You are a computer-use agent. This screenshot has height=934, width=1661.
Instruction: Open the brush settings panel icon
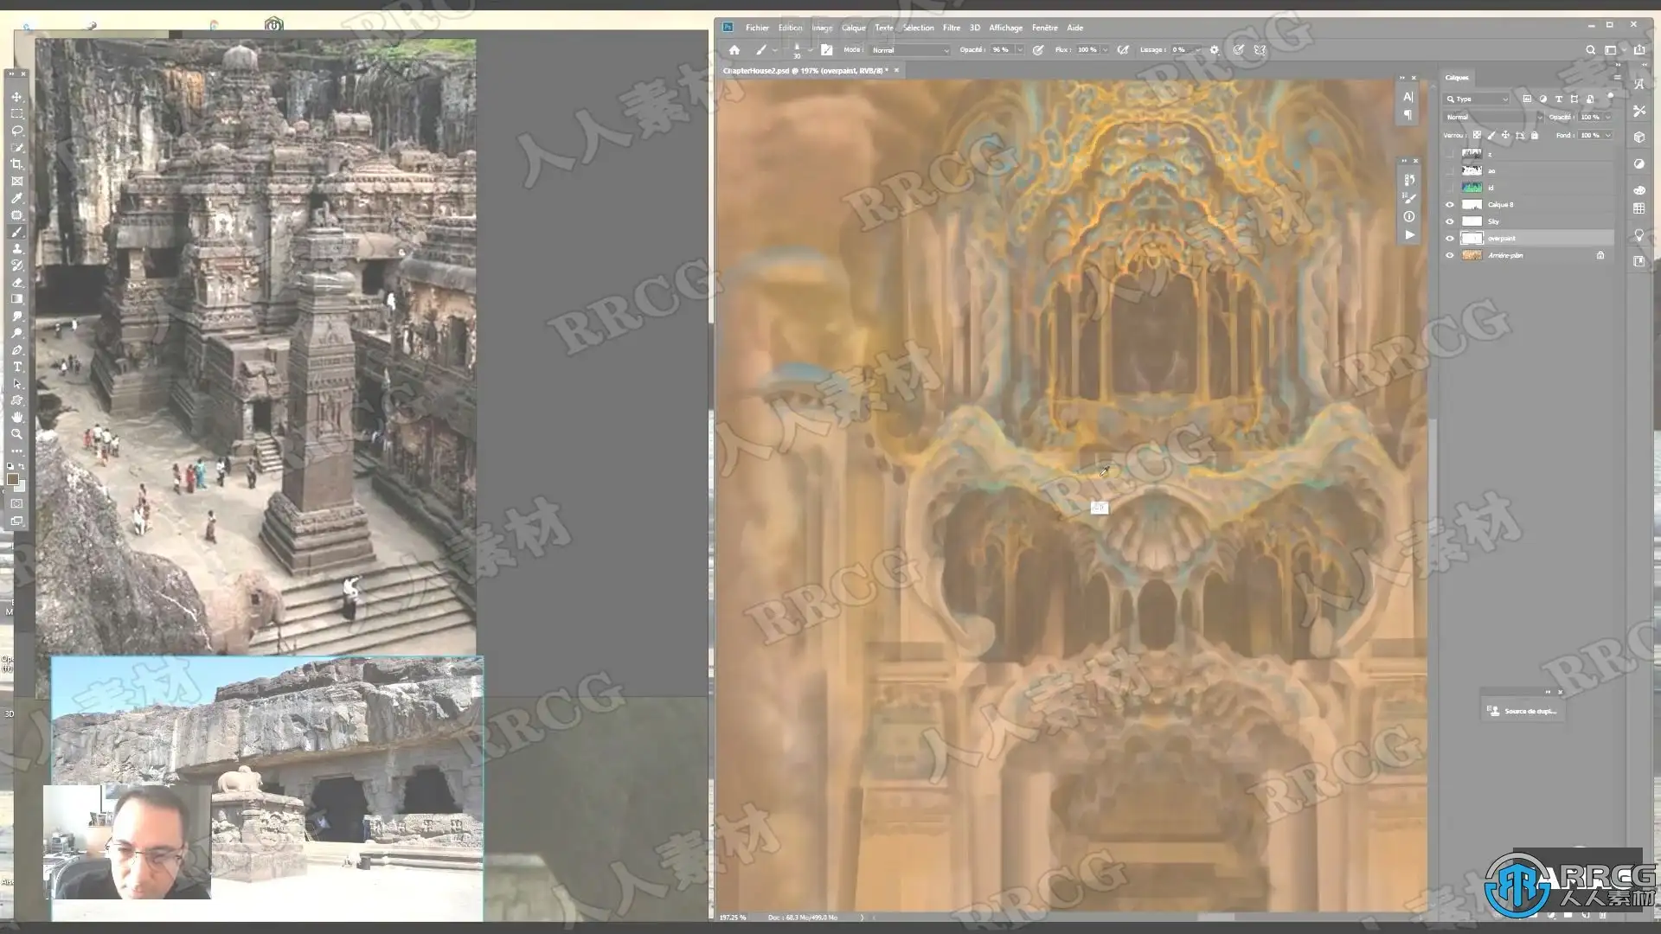tap(826, 50)
